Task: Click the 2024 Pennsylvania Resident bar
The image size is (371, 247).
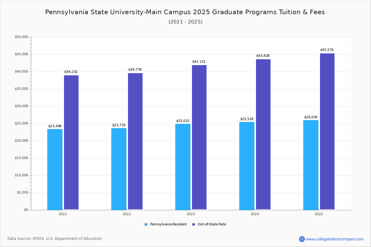Action: [247, 166]
